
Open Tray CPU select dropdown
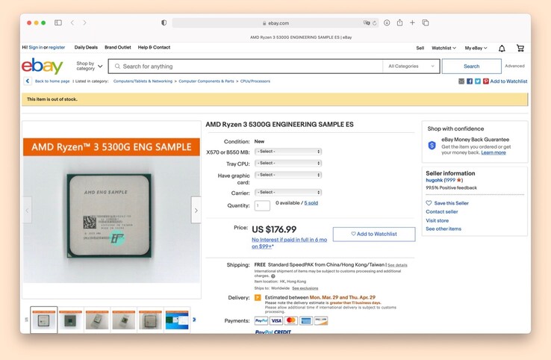(x=287, y=163)
